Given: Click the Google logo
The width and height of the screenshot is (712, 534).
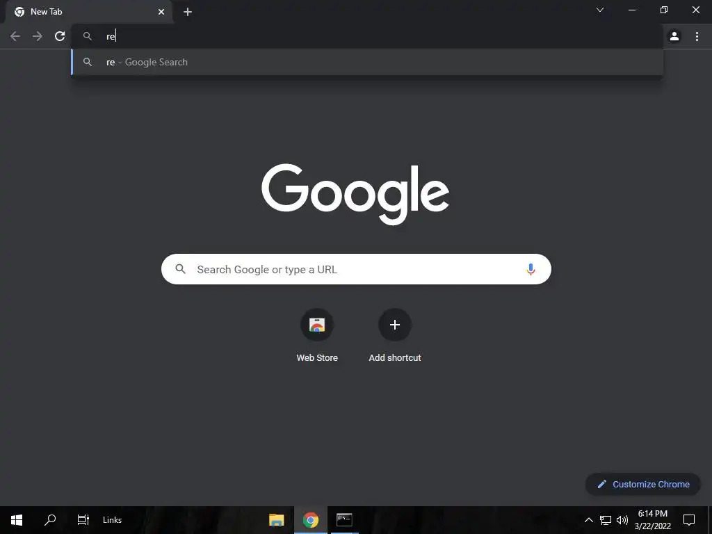Looking at the screenshot, I should (355, 194).
